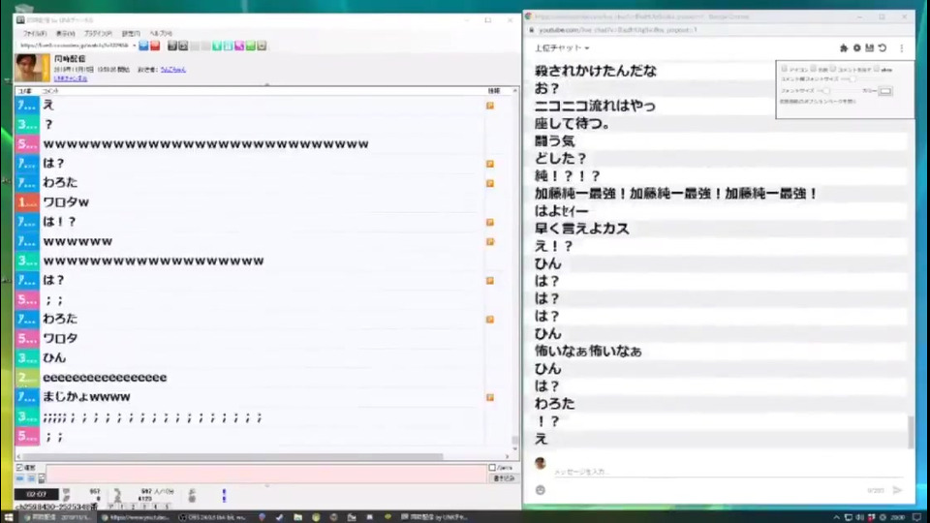This screenshot has width=930, height=523.
Task: Switch to the OBS window on the taskbar
Action: (x=212, y=517)
